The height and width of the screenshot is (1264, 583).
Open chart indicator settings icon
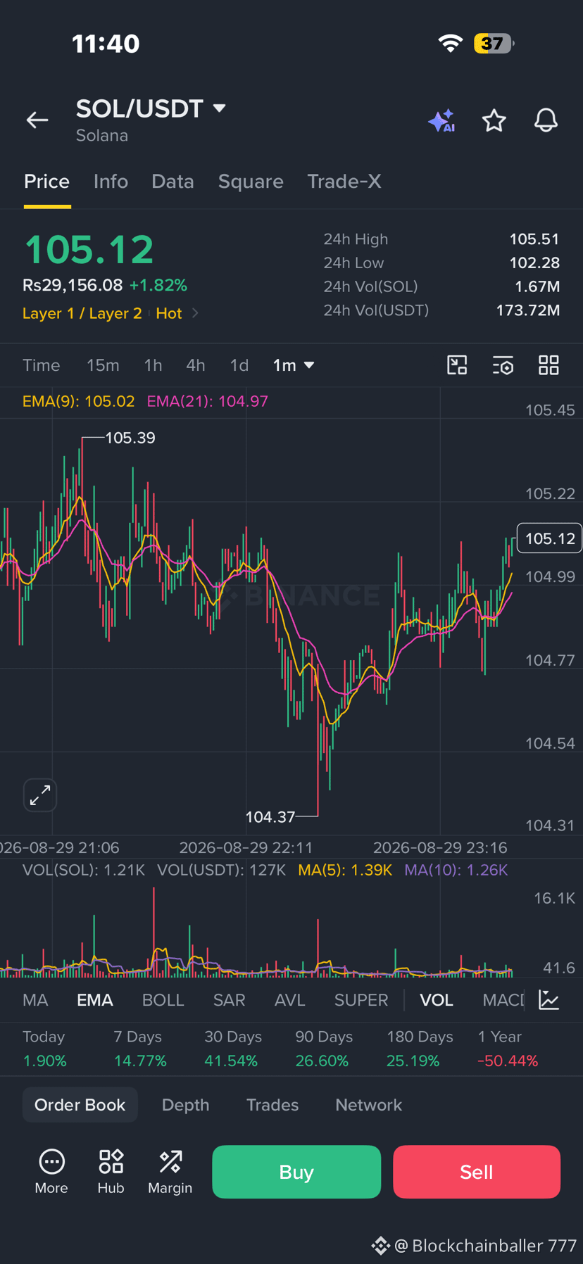503,365
